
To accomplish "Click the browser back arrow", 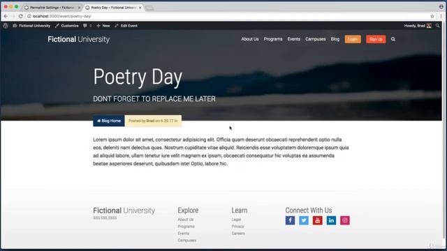I will point(6,16).
